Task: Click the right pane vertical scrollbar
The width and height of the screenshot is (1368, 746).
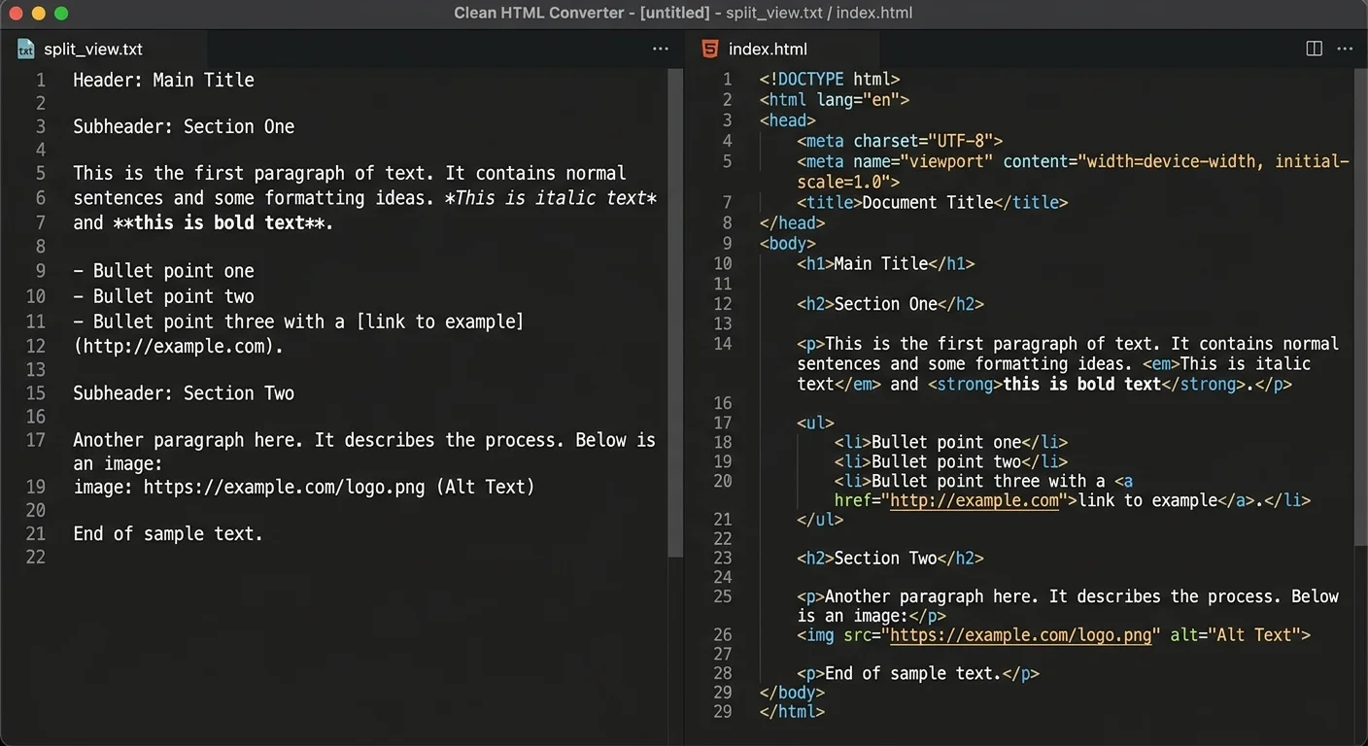Action: tap(1360, 306)
